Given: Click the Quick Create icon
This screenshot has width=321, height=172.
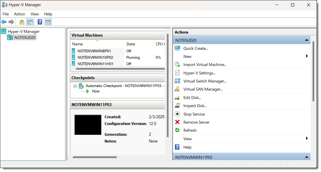Looking at the screenshot, I should tap(178, 48).
